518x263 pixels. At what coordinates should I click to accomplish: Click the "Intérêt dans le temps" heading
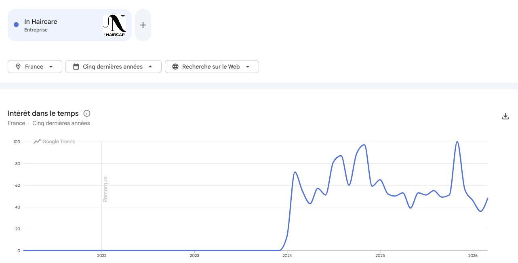[x=43, y=113]
